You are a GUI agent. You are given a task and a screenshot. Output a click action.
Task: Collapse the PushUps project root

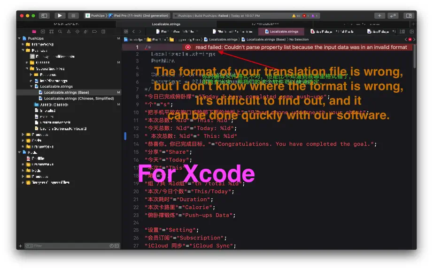19,38
